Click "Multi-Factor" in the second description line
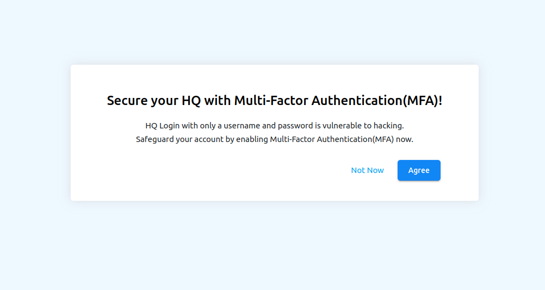Image resolution: width=545 pixels, height=290 pixels. pos(292,139)
